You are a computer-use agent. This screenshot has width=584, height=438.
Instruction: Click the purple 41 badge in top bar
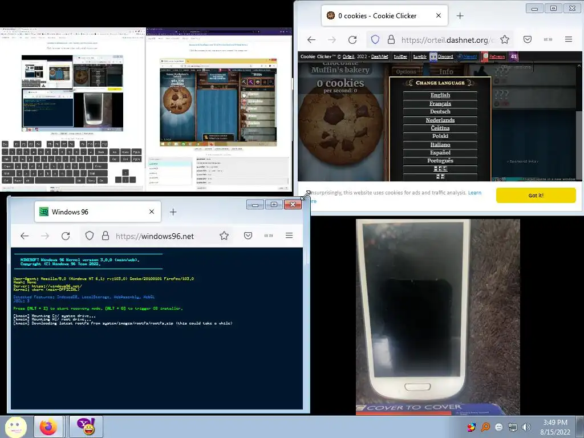pyautogui.click(x=514, y=56)
